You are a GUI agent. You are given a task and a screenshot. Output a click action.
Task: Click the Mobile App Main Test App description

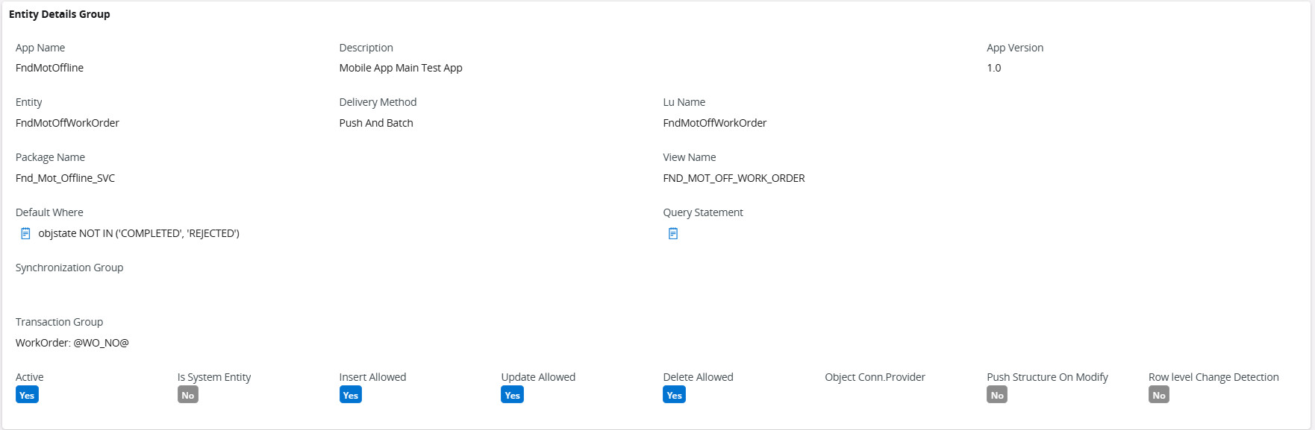[x=401, y=68]
